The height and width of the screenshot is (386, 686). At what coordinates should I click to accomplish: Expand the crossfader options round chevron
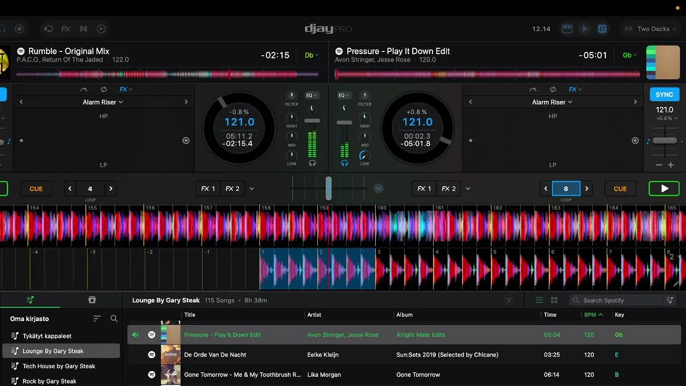point(378,189)
